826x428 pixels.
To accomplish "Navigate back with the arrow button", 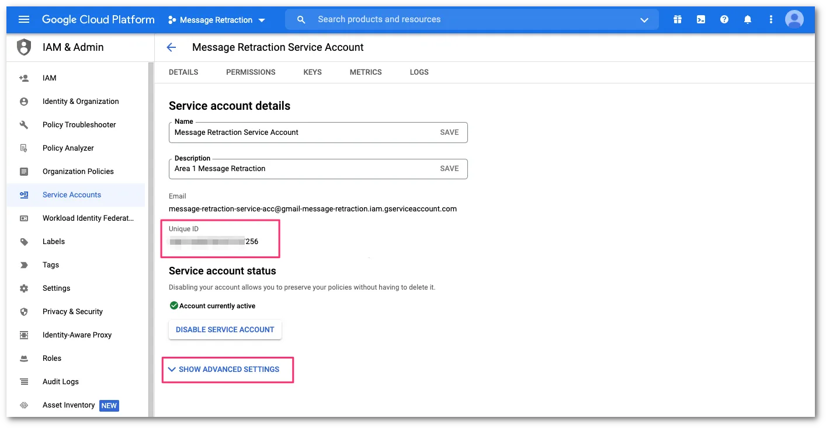I will coord(171,47).
